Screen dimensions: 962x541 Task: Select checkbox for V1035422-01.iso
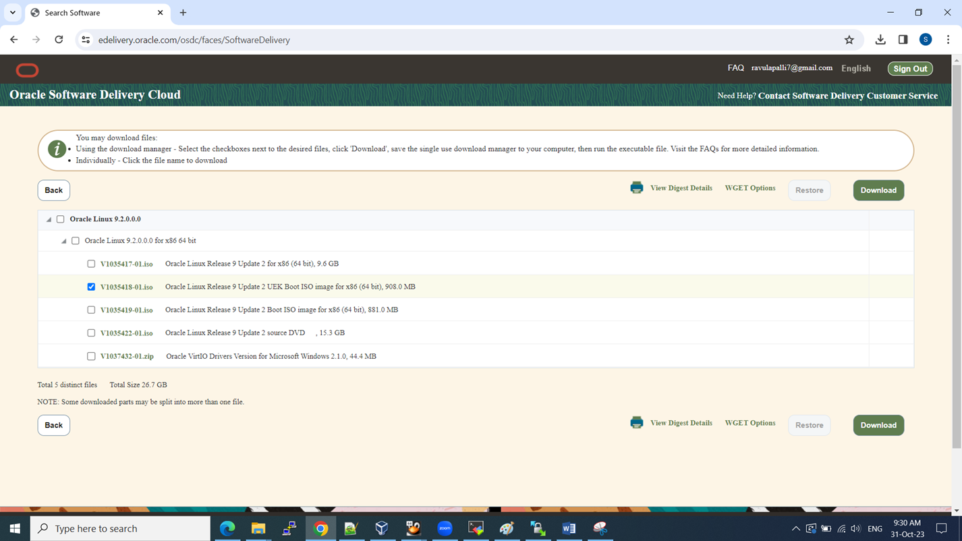click(91, 333)
